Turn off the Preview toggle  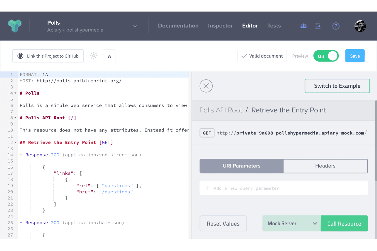tap(326, 56)
